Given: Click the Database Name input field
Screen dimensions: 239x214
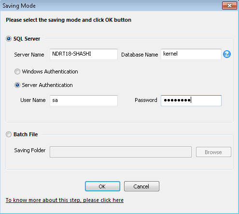Looking at the screenshot, I should pos(191,54).
